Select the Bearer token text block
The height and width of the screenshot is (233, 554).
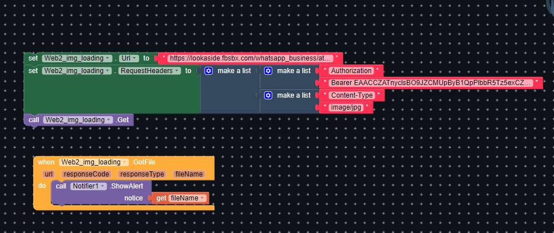point(431,83)
